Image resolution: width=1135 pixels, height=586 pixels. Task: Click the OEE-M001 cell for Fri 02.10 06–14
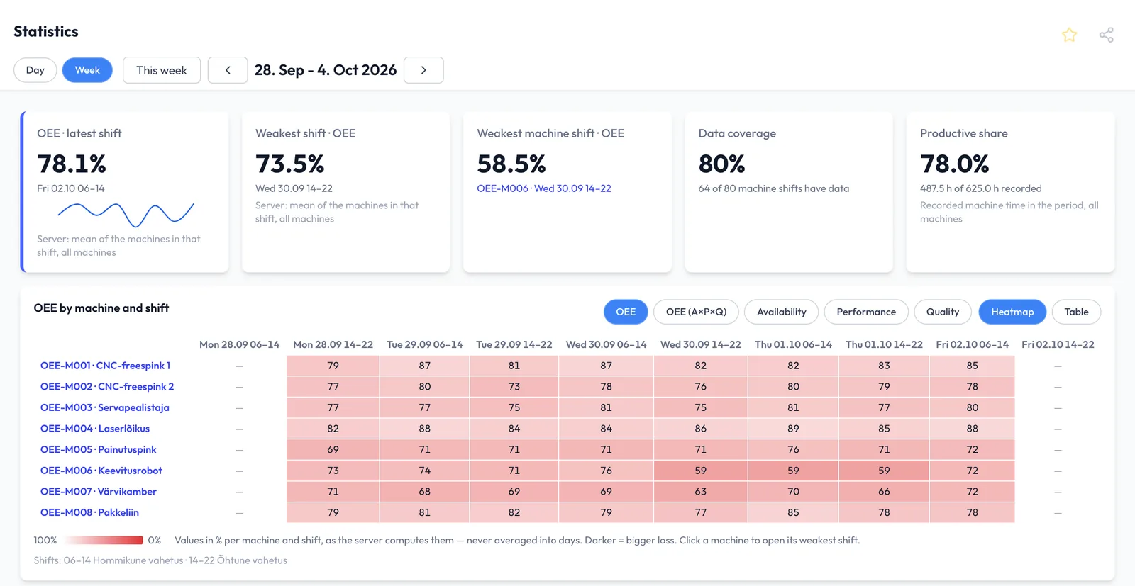(973, 366)
